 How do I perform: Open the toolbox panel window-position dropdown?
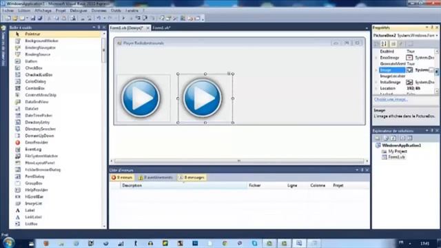point(94,28)
